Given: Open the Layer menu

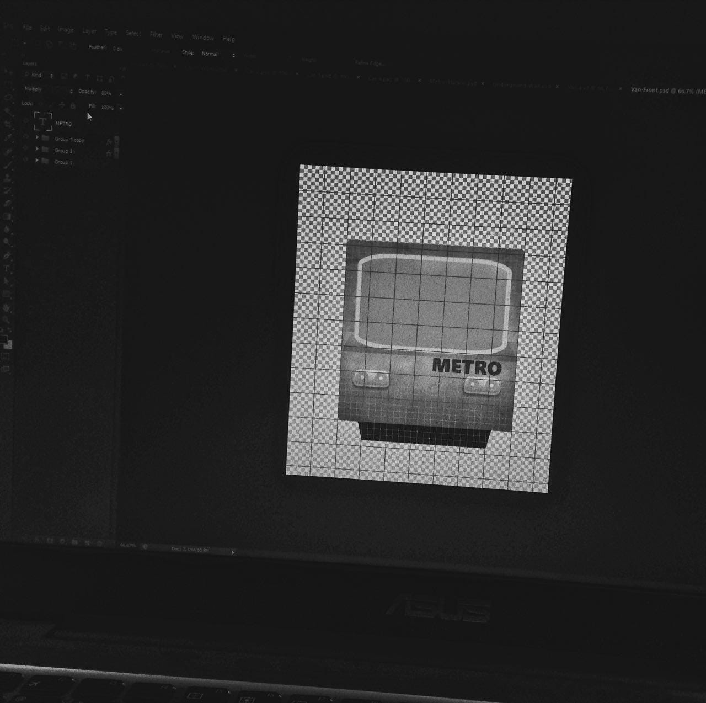Looking at the screenshot, I should [x=89, y=31].
